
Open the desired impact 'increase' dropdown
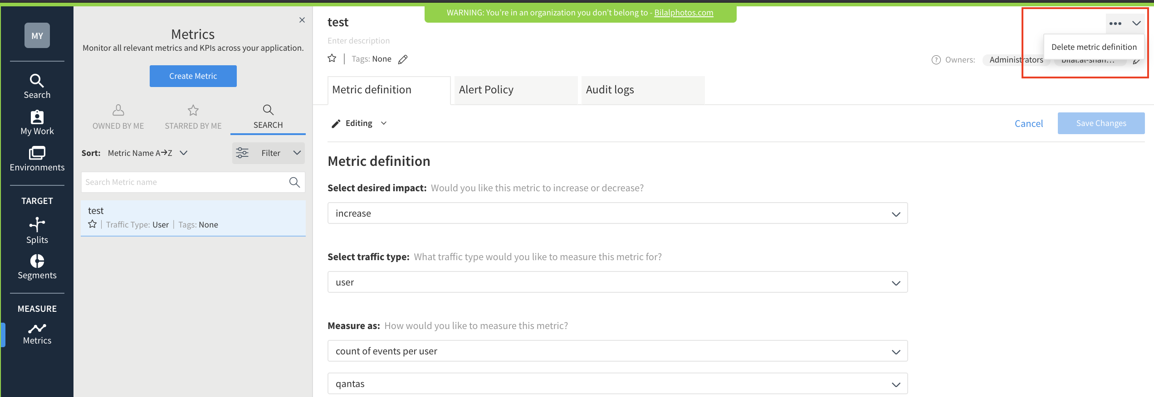click(x=617, y=213)
